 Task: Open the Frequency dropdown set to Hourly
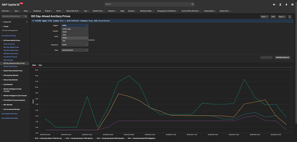pos(75,45)
